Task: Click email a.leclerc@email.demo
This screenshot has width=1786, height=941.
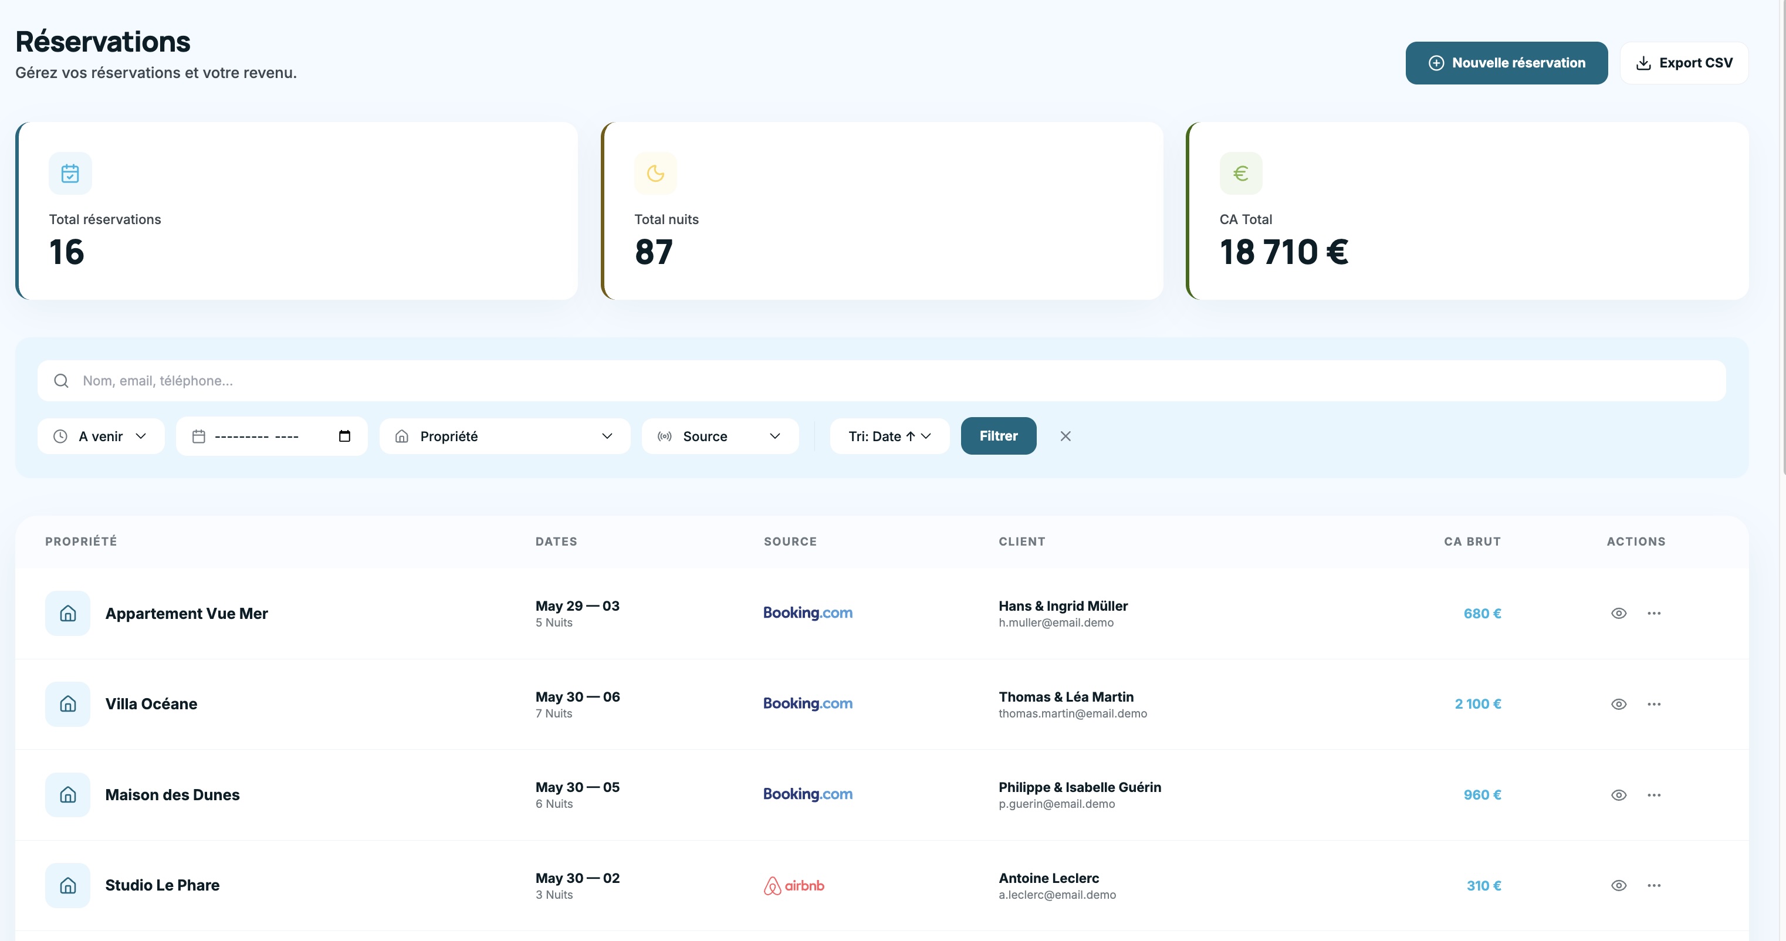Action: coord(1057,895)
